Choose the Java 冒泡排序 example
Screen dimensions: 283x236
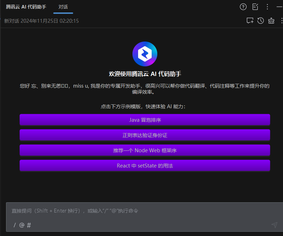tap(145, 120)
